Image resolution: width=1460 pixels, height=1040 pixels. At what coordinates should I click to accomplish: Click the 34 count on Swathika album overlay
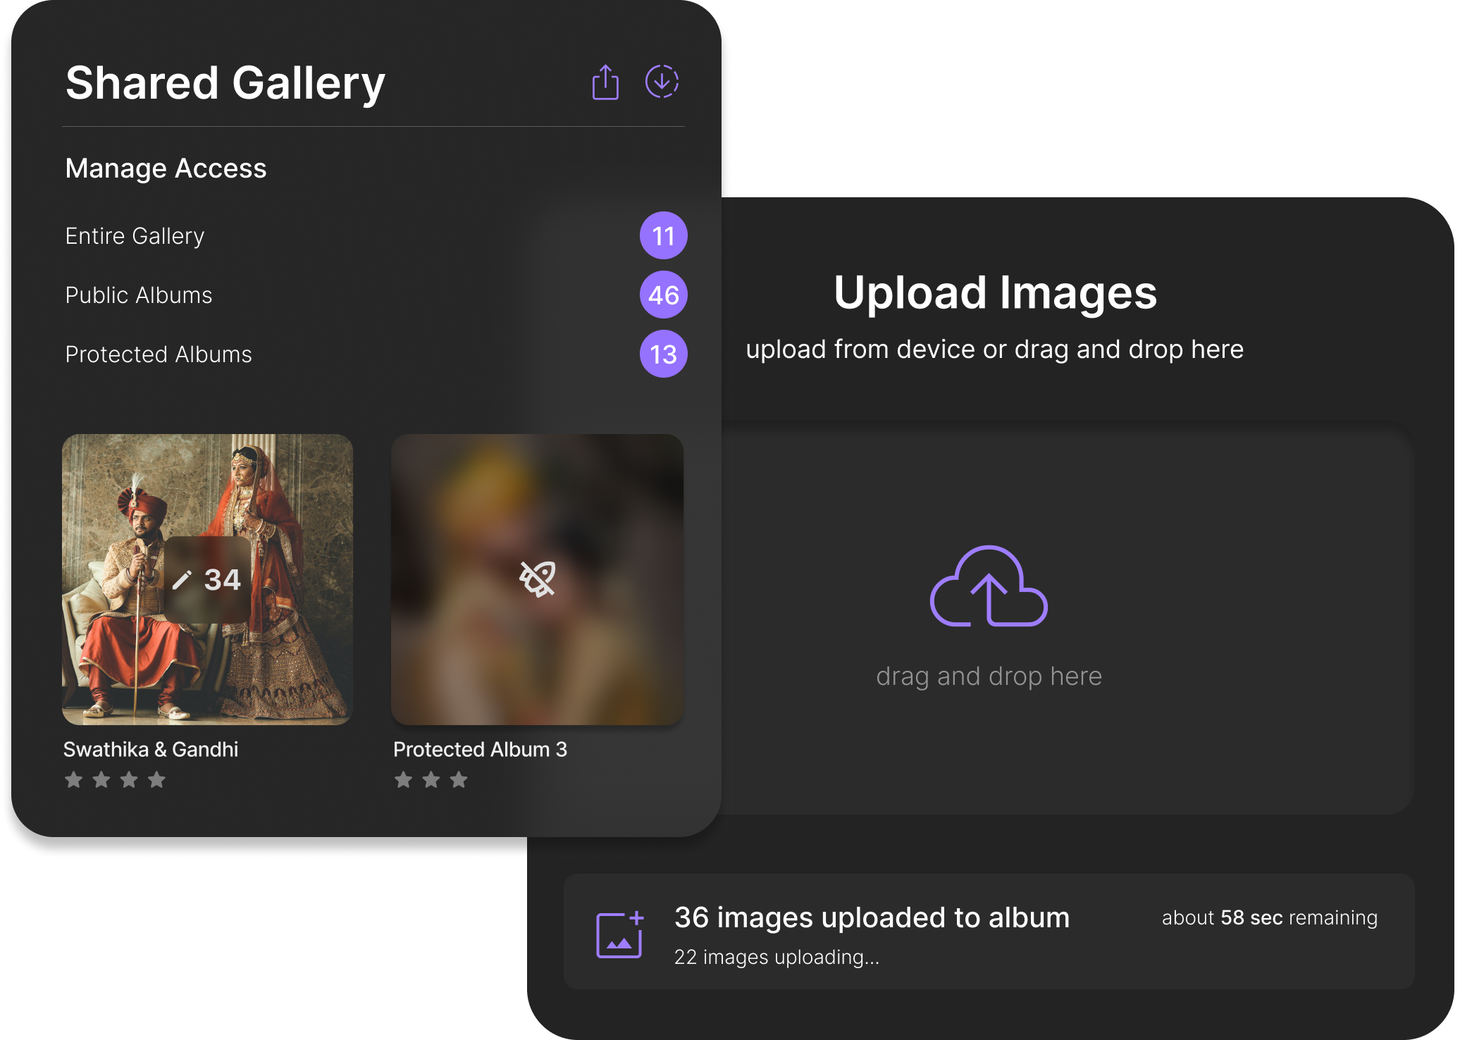(x=222, y=580)
